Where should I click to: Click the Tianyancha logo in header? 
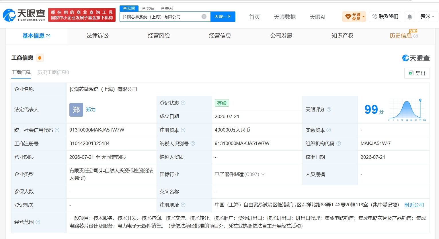pyautogui.click(x=24, y=15)
